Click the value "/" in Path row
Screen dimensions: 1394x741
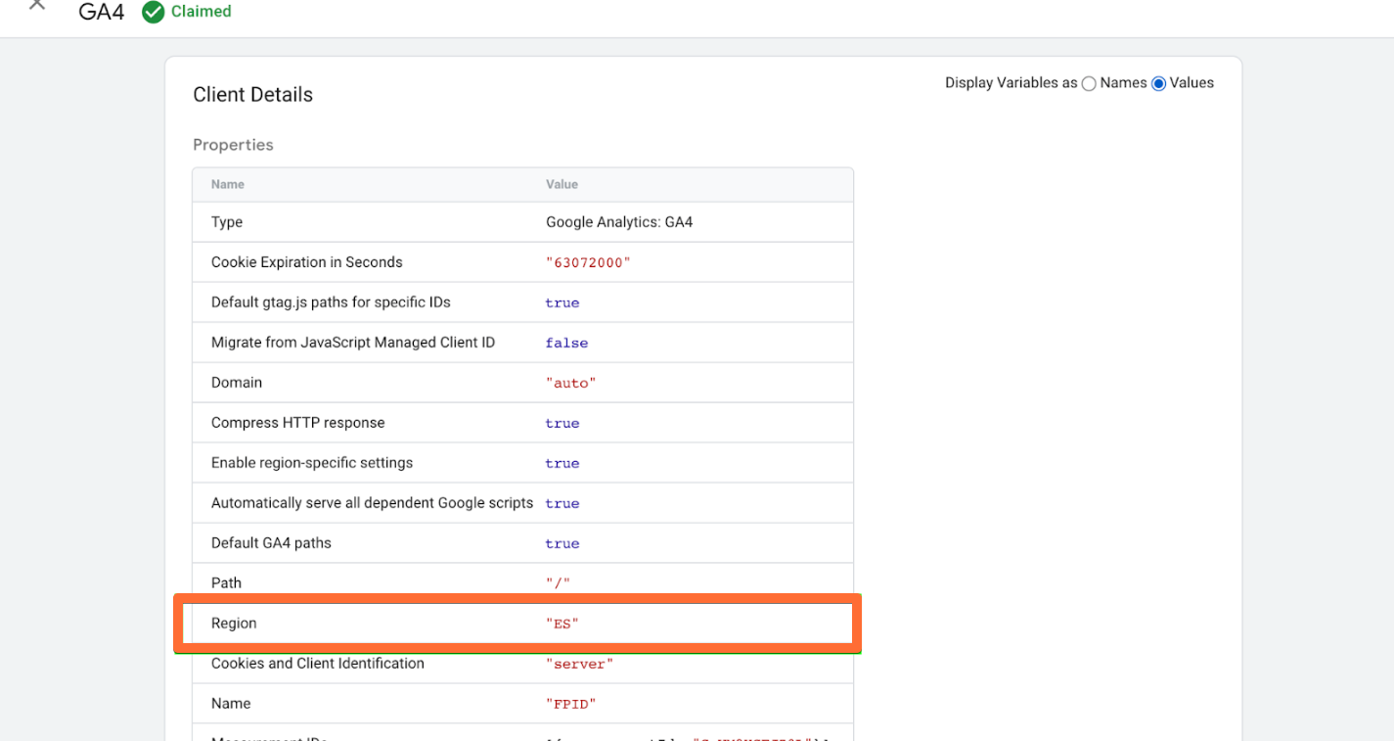coord(558,584)
